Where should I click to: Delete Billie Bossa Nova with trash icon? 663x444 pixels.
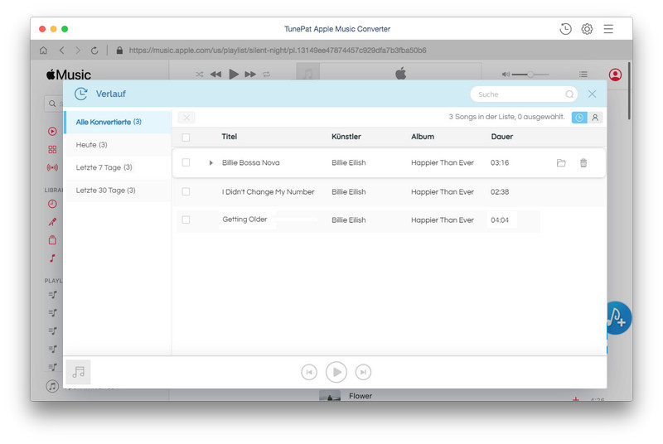[x=583, y=163]
